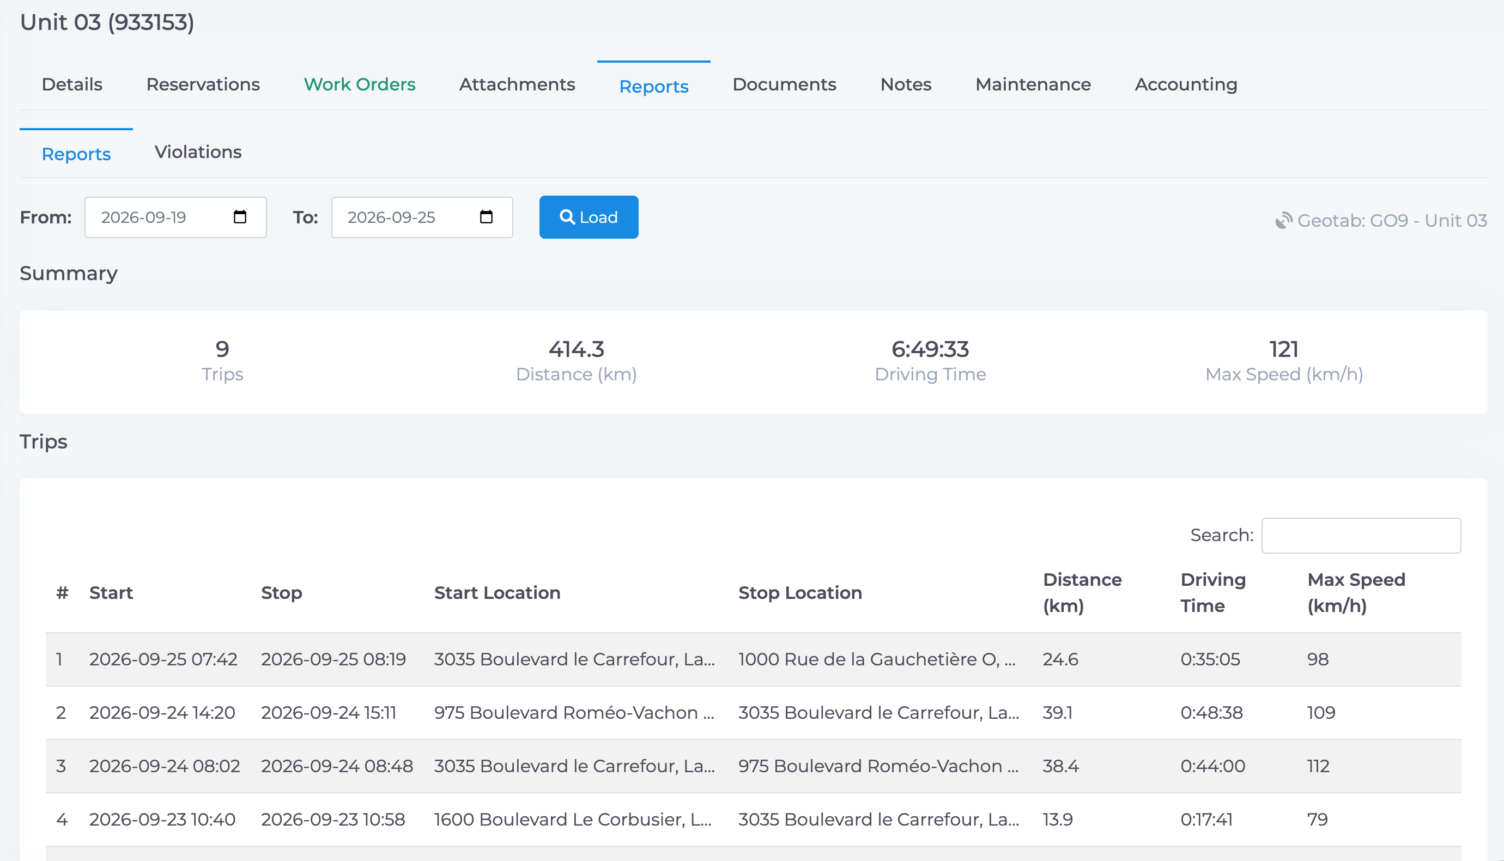Screen dimensions: 1504x861
Task: Select the Reports sub-tab
Action: pyautogui.click(x=76, y=154)
